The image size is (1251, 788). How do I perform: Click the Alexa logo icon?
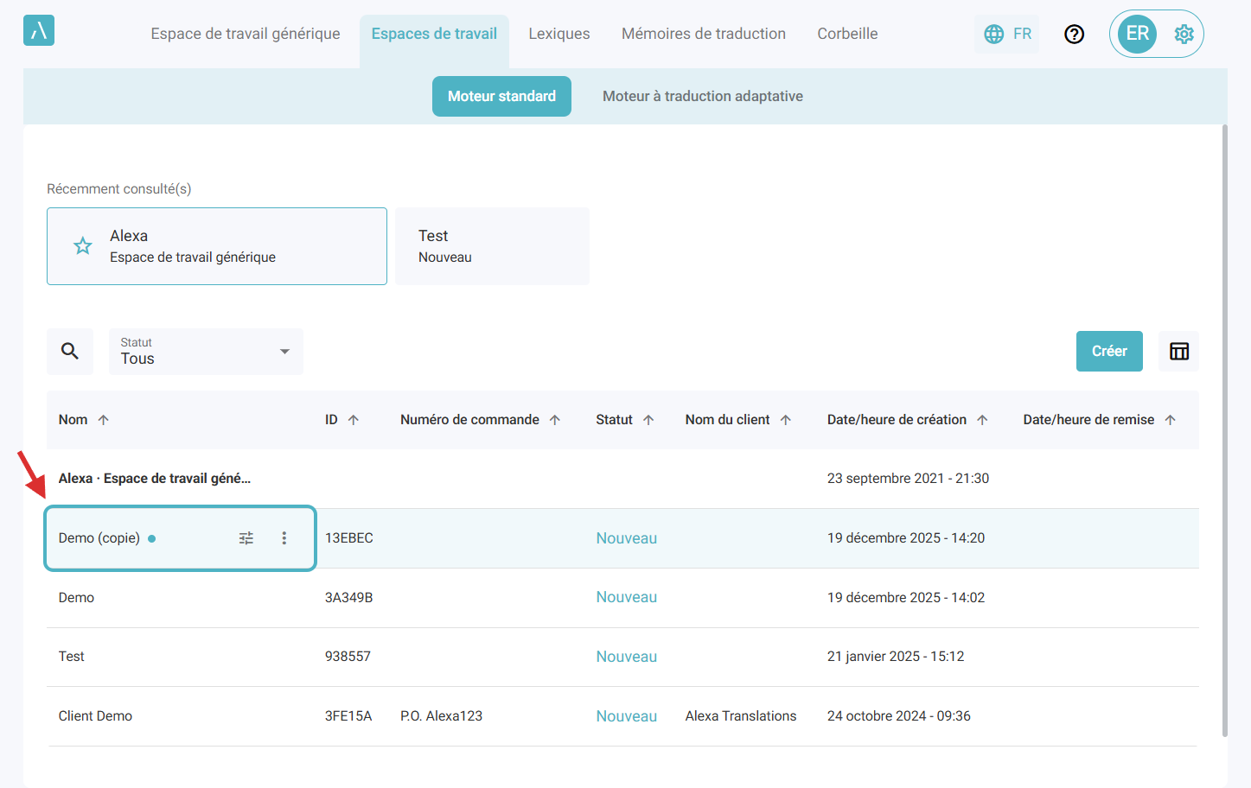pyautogui.click(x=39, y=30)
